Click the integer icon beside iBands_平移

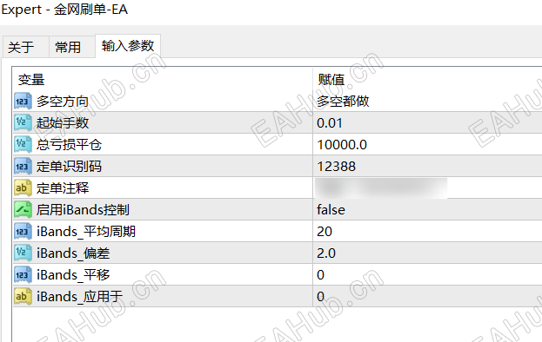click(x=23, y=275)
